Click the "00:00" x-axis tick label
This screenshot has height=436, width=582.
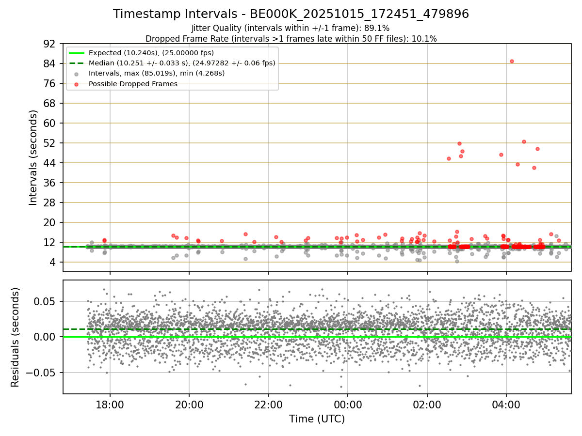click(348, 404)
